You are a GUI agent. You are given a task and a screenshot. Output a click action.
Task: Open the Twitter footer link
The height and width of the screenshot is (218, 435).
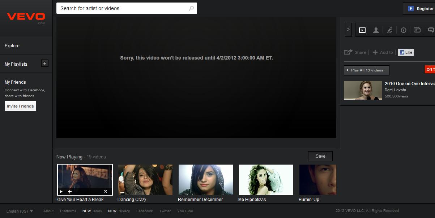165,211
